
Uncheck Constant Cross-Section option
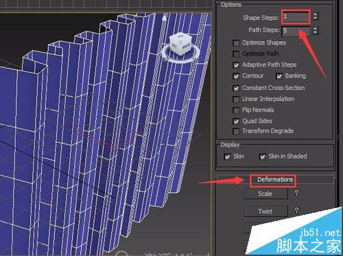pos(236,88)
